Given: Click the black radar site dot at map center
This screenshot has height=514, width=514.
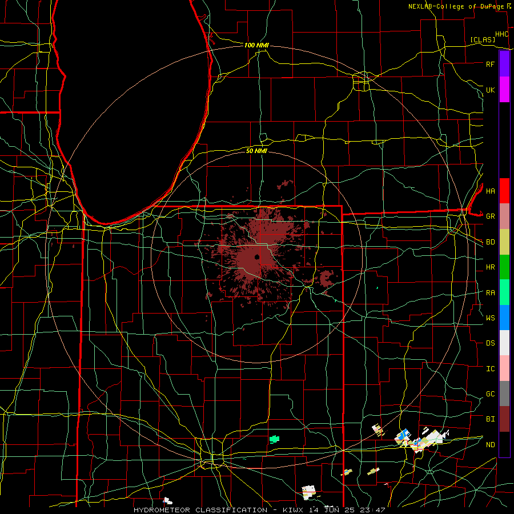Looking at the screenshot, I should [x=256, y=256].
